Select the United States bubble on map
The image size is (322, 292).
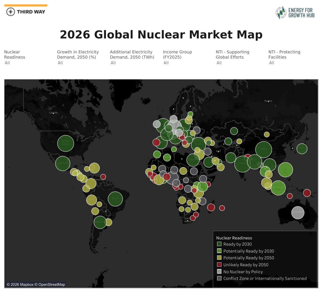tap(65, 143)
